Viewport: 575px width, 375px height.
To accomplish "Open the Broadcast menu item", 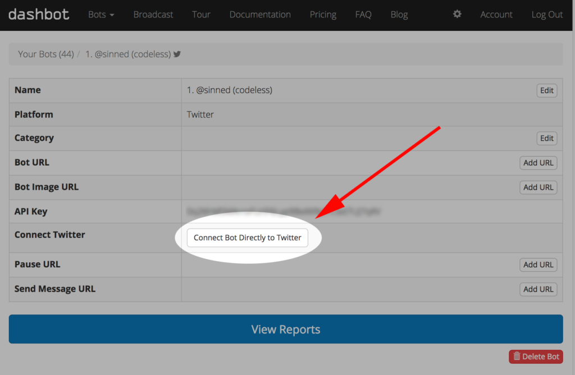I will point(153,15).
